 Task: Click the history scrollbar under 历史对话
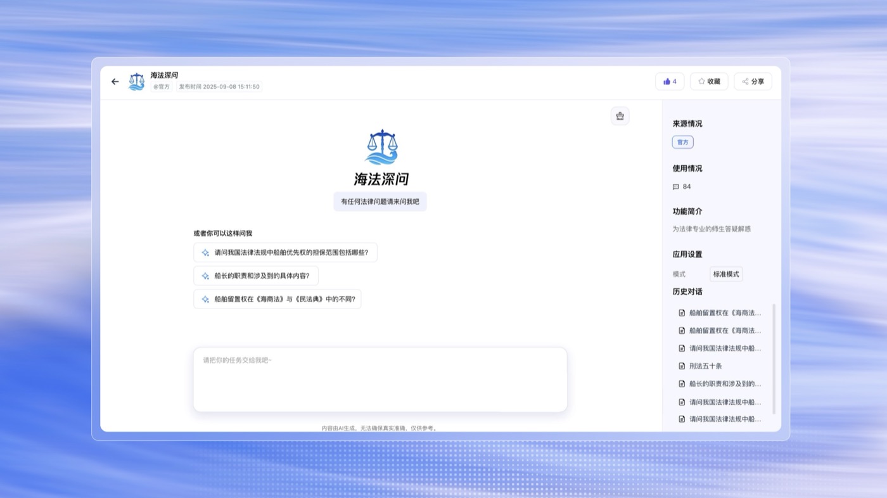click(774, 359)
